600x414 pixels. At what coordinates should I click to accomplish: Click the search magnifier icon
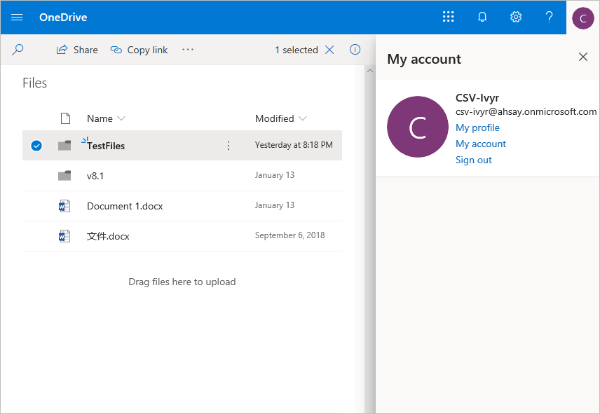(x=18, y=50)
